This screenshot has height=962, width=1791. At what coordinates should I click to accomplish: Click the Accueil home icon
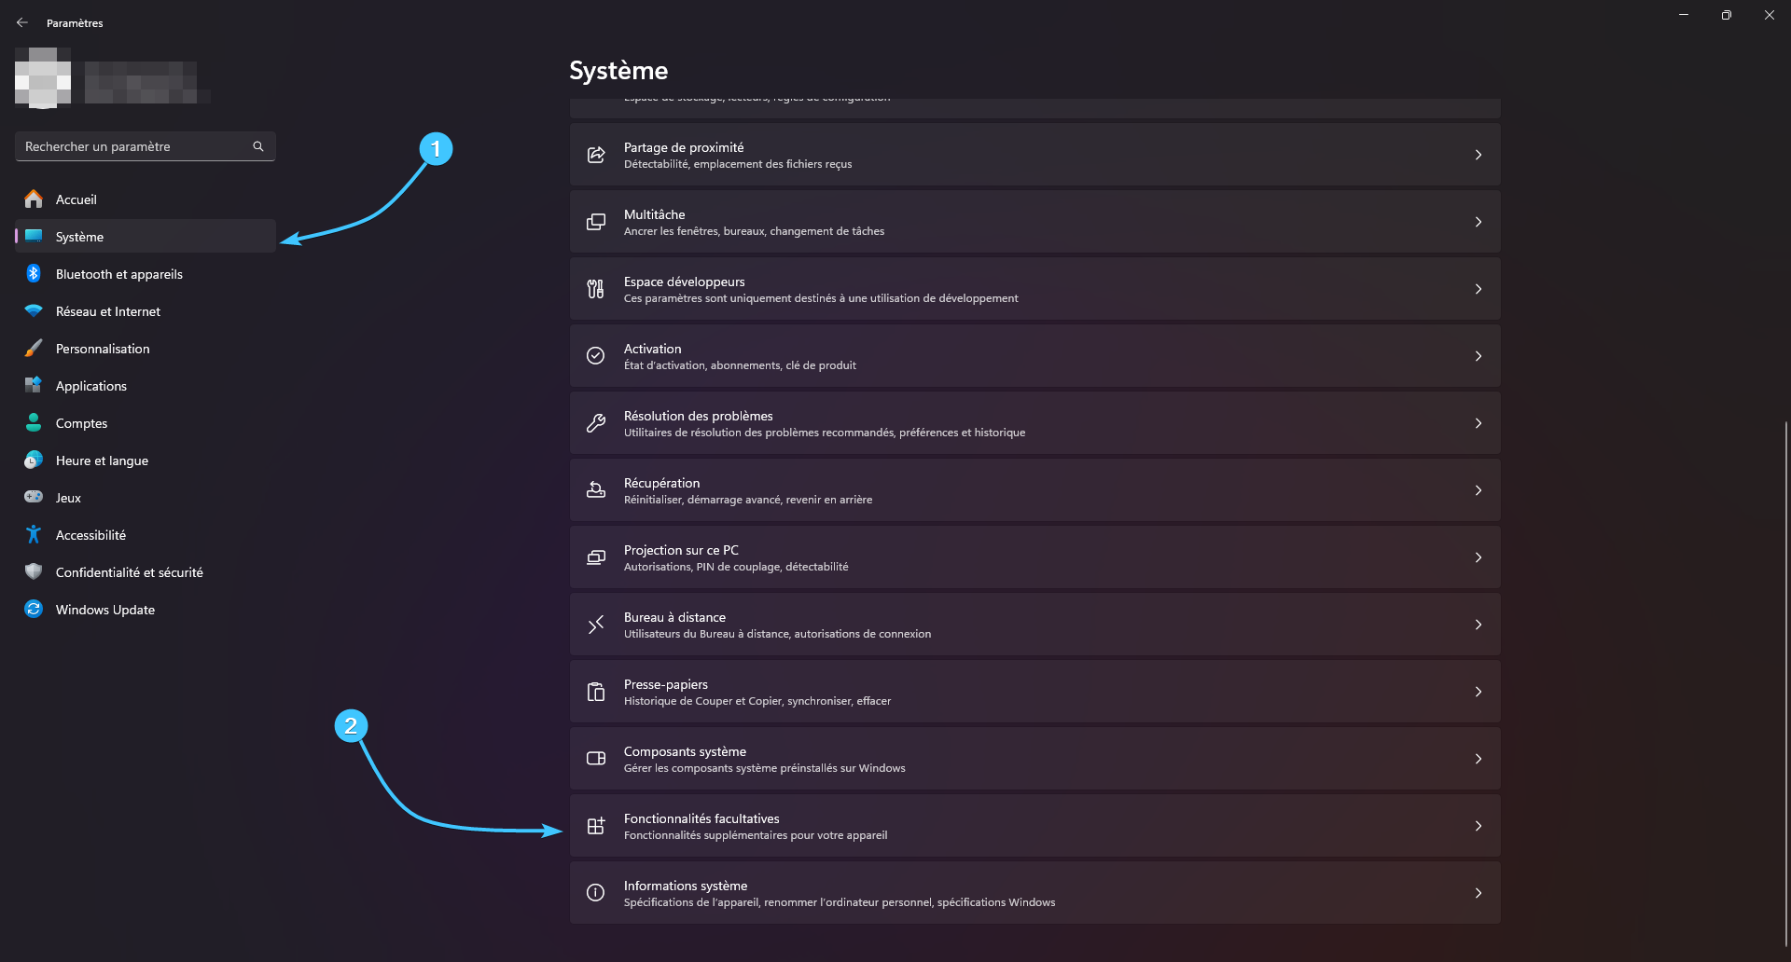(x=34, y=199)
